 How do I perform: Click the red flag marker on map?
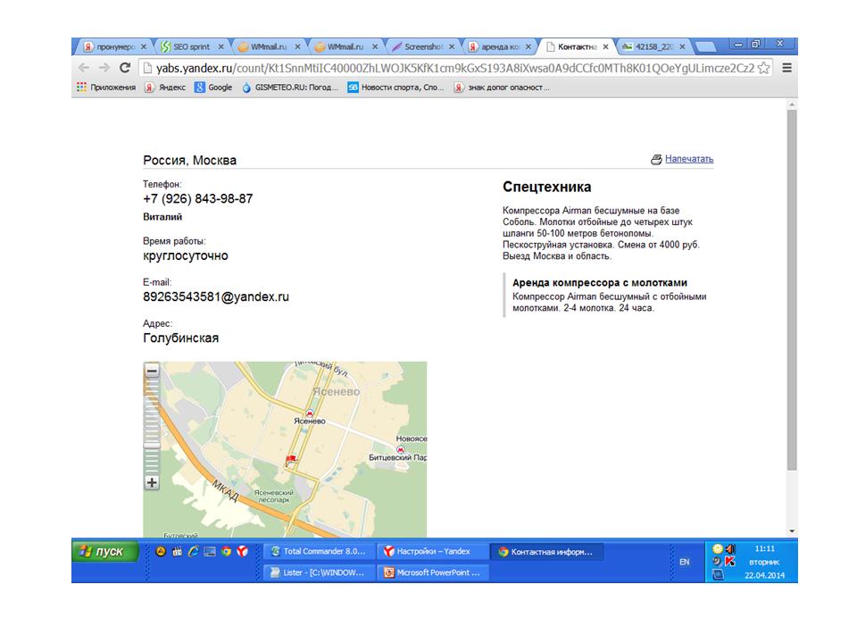tap(291, 460)
